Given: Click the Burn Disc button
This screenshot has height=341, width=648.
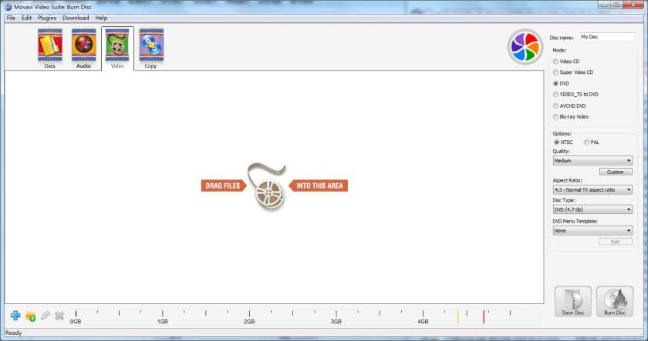Looking at the screenshot, I should click(615, 302).
